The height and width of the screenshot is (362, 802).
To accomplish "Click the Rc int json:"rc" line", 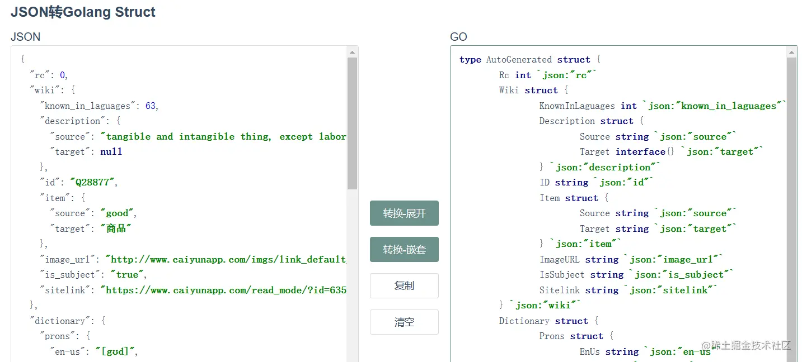I will [548, 75].
